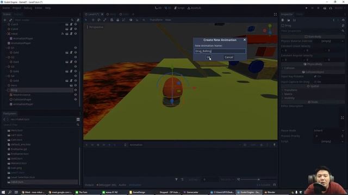Save the currently edited resource

[x=294, y=20]
